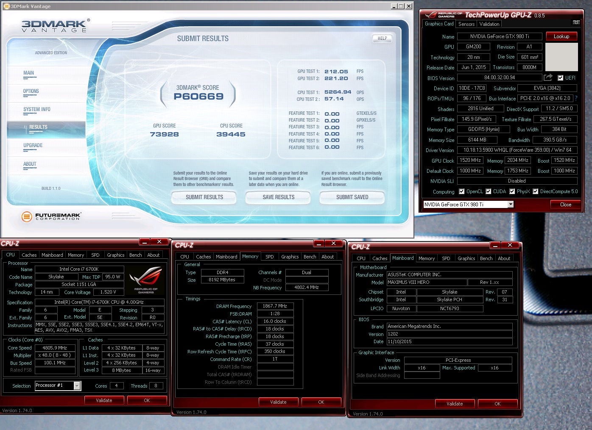Screen dimensions: 592x430
Task: Open Memory tab in right CPU-Z window
Action: (x=427, y=258)
